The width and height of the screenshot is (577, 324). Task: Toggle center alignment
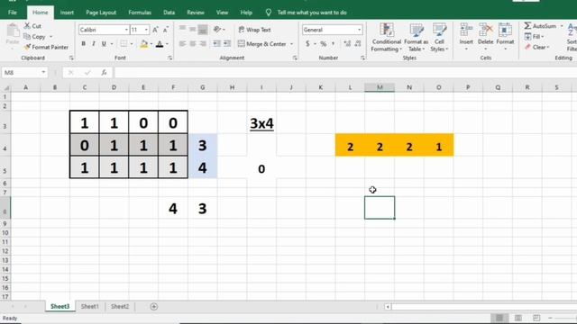pos(192,44)
